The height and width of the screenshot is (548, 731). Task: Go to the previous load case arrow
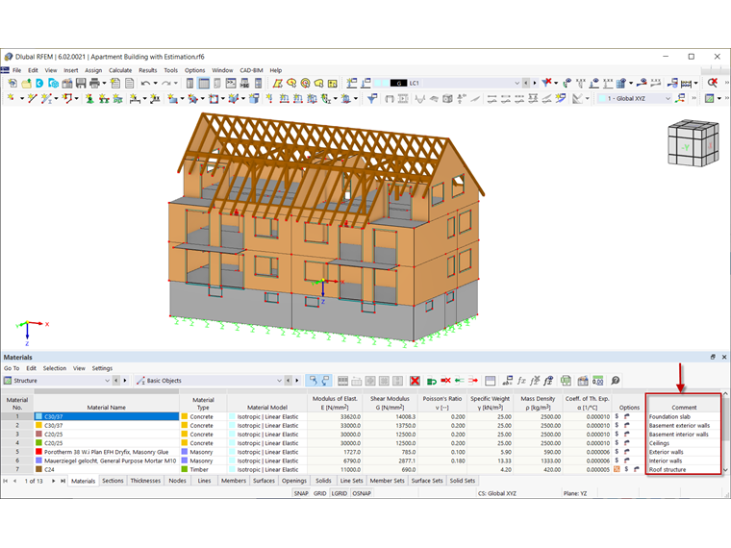(526, 83)
